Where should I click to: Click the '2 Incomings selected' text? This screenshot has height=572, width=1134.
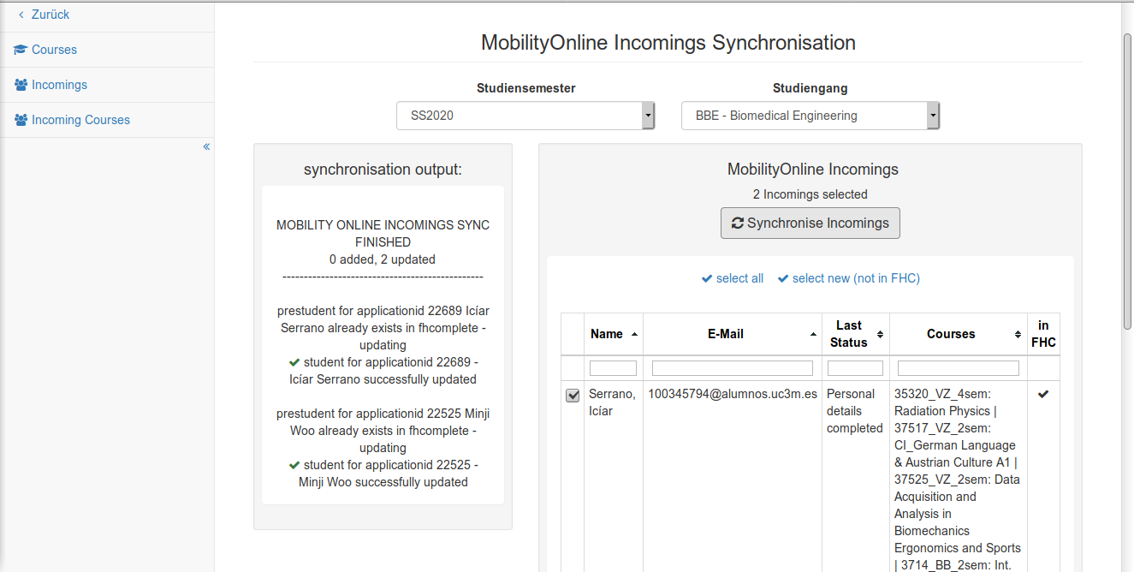click(810, 194)
